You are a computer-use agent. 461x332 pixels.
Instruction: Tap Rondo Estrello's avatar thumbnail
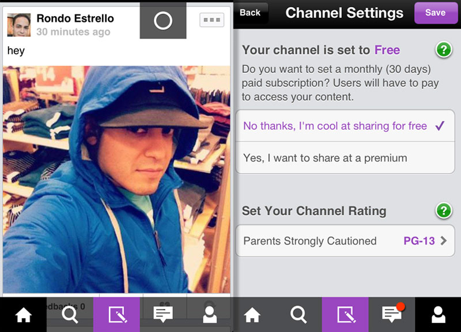pos(19,25)
